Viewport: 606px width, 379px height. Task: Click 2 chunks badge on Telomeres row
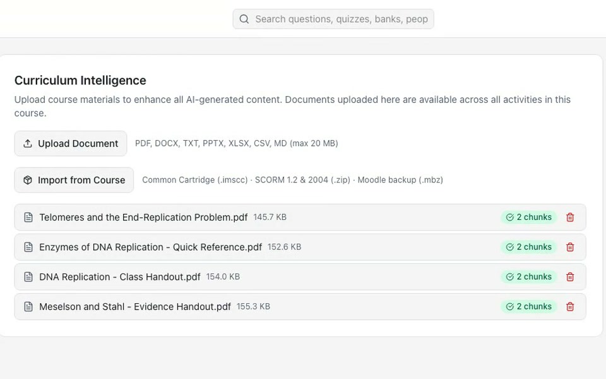click(x=529, y=217)
